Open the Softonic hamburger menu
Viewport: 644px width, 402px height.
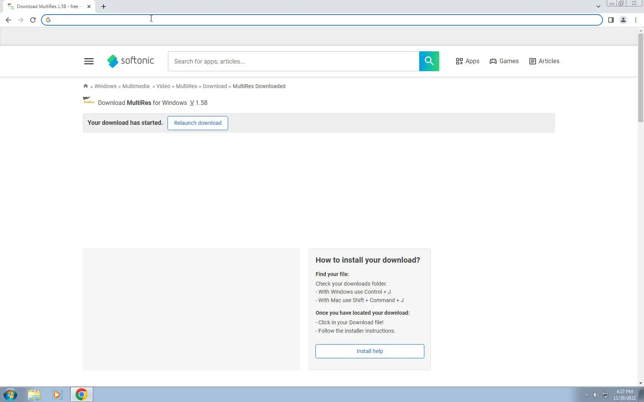(89, 61)
